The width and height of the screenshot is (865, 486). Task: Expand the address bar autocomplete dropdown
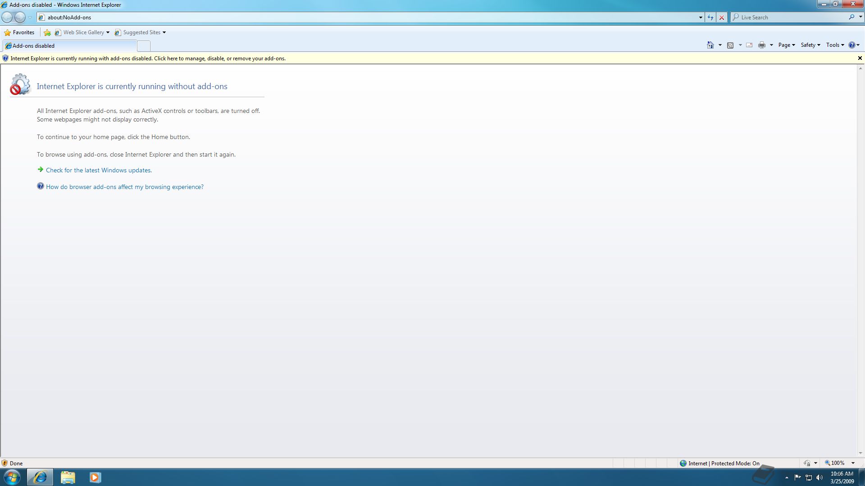pyautogui.click(x=701, y=17)
